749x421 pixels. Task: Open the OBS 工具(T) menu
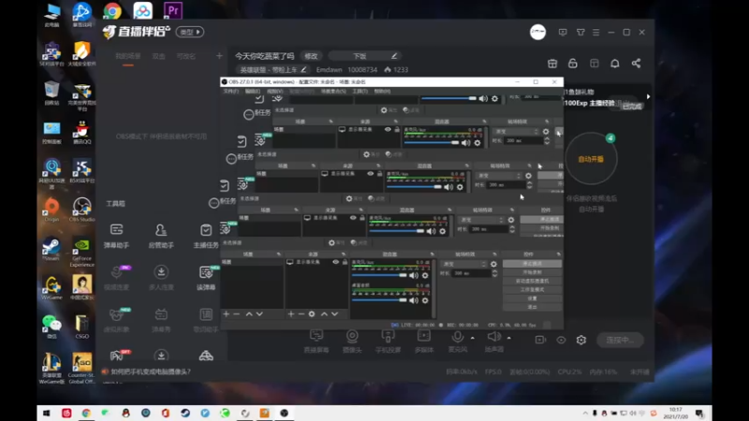point(360,91)
